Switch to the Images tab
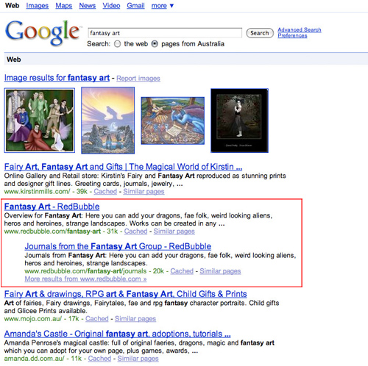368x366 pixels. pos(38,6)
